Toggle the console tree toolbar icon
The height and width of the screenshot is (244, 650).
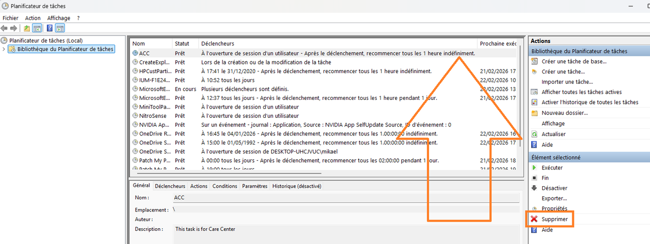click(x=37, y=28)
